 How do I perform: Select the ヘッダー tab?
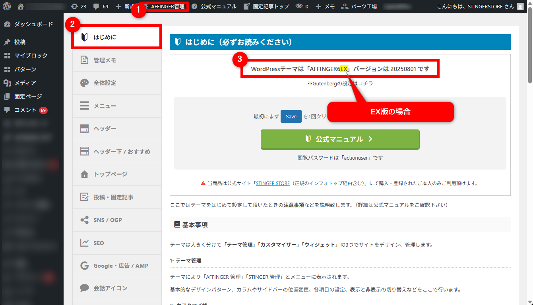[117, 129]
